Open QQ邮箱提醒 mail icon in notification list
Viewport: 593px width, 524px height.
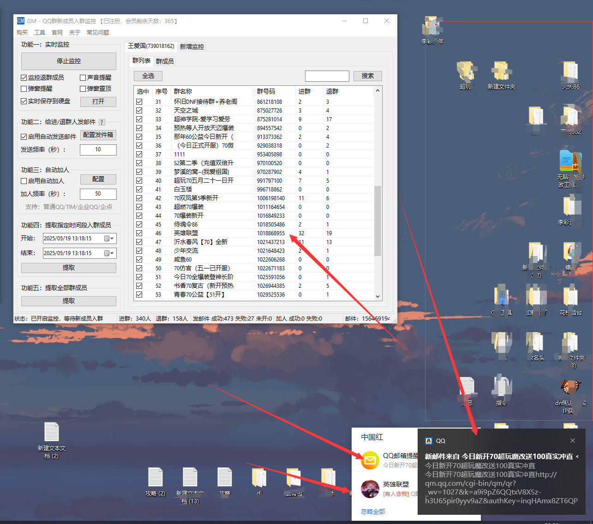click(370, 460)
